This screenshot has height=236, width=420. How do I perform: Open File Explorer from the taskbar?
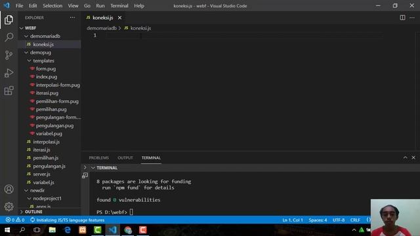click(52, 230)
